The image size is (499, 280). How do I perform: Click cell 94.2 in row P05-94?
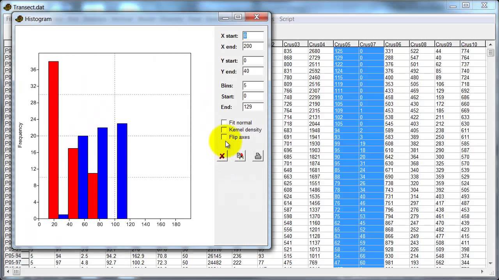click(118, 256)
